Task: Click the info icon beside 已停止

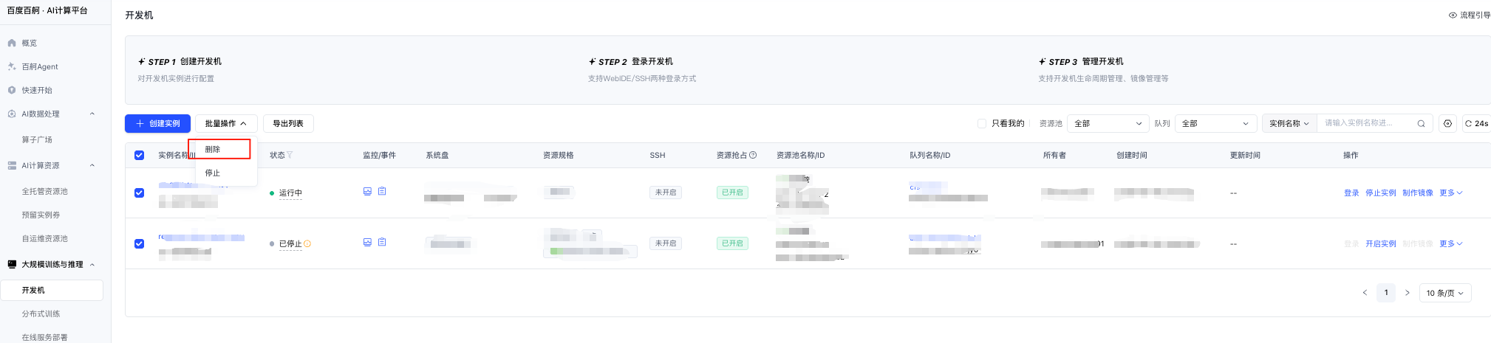Action: [307, 243]
